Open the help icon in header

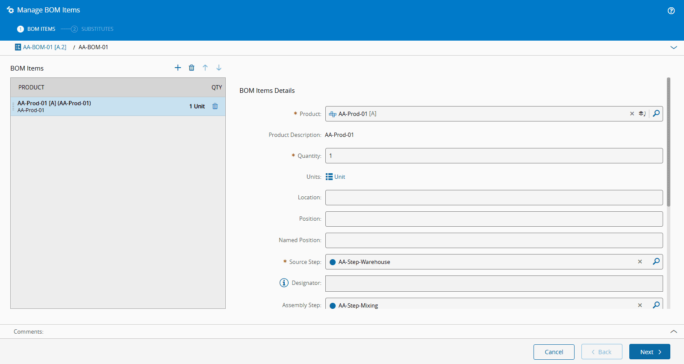tap(671, 11)
